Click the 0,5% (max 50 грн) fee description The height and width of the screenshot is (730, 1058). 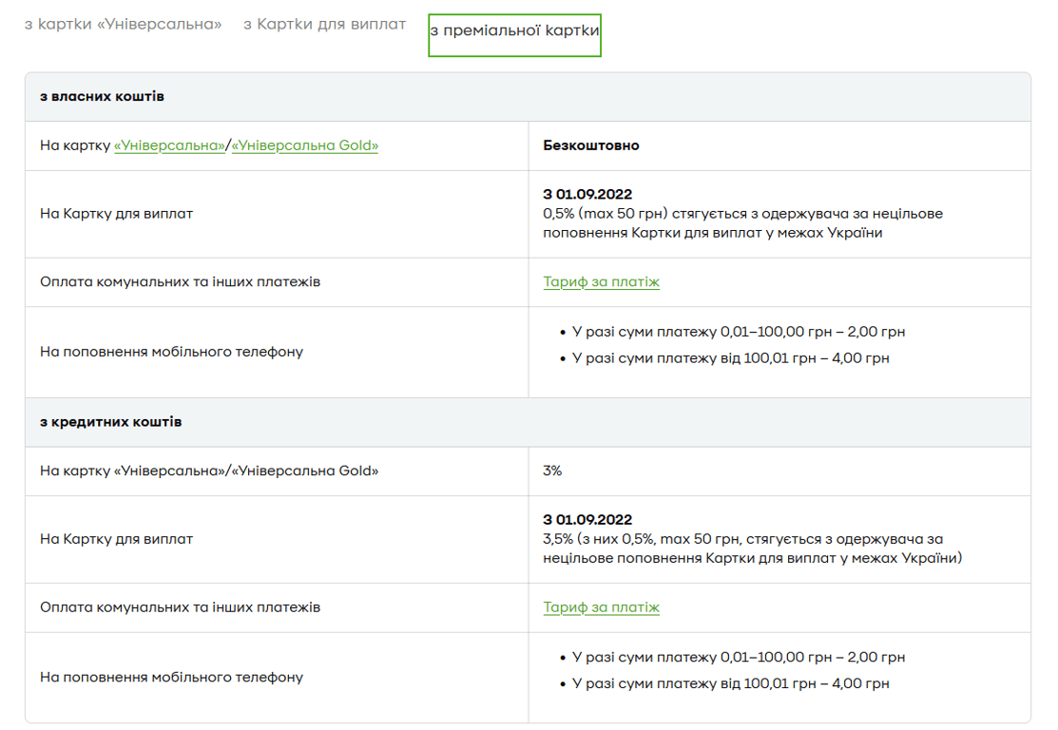pos(741,223)
